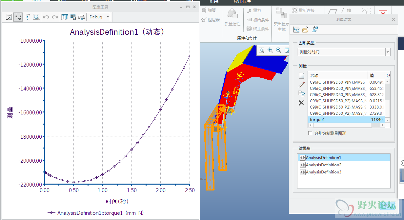The image size is (404, 220).
Task: Click the vertical axis label 测量
Action: [10, 112]
